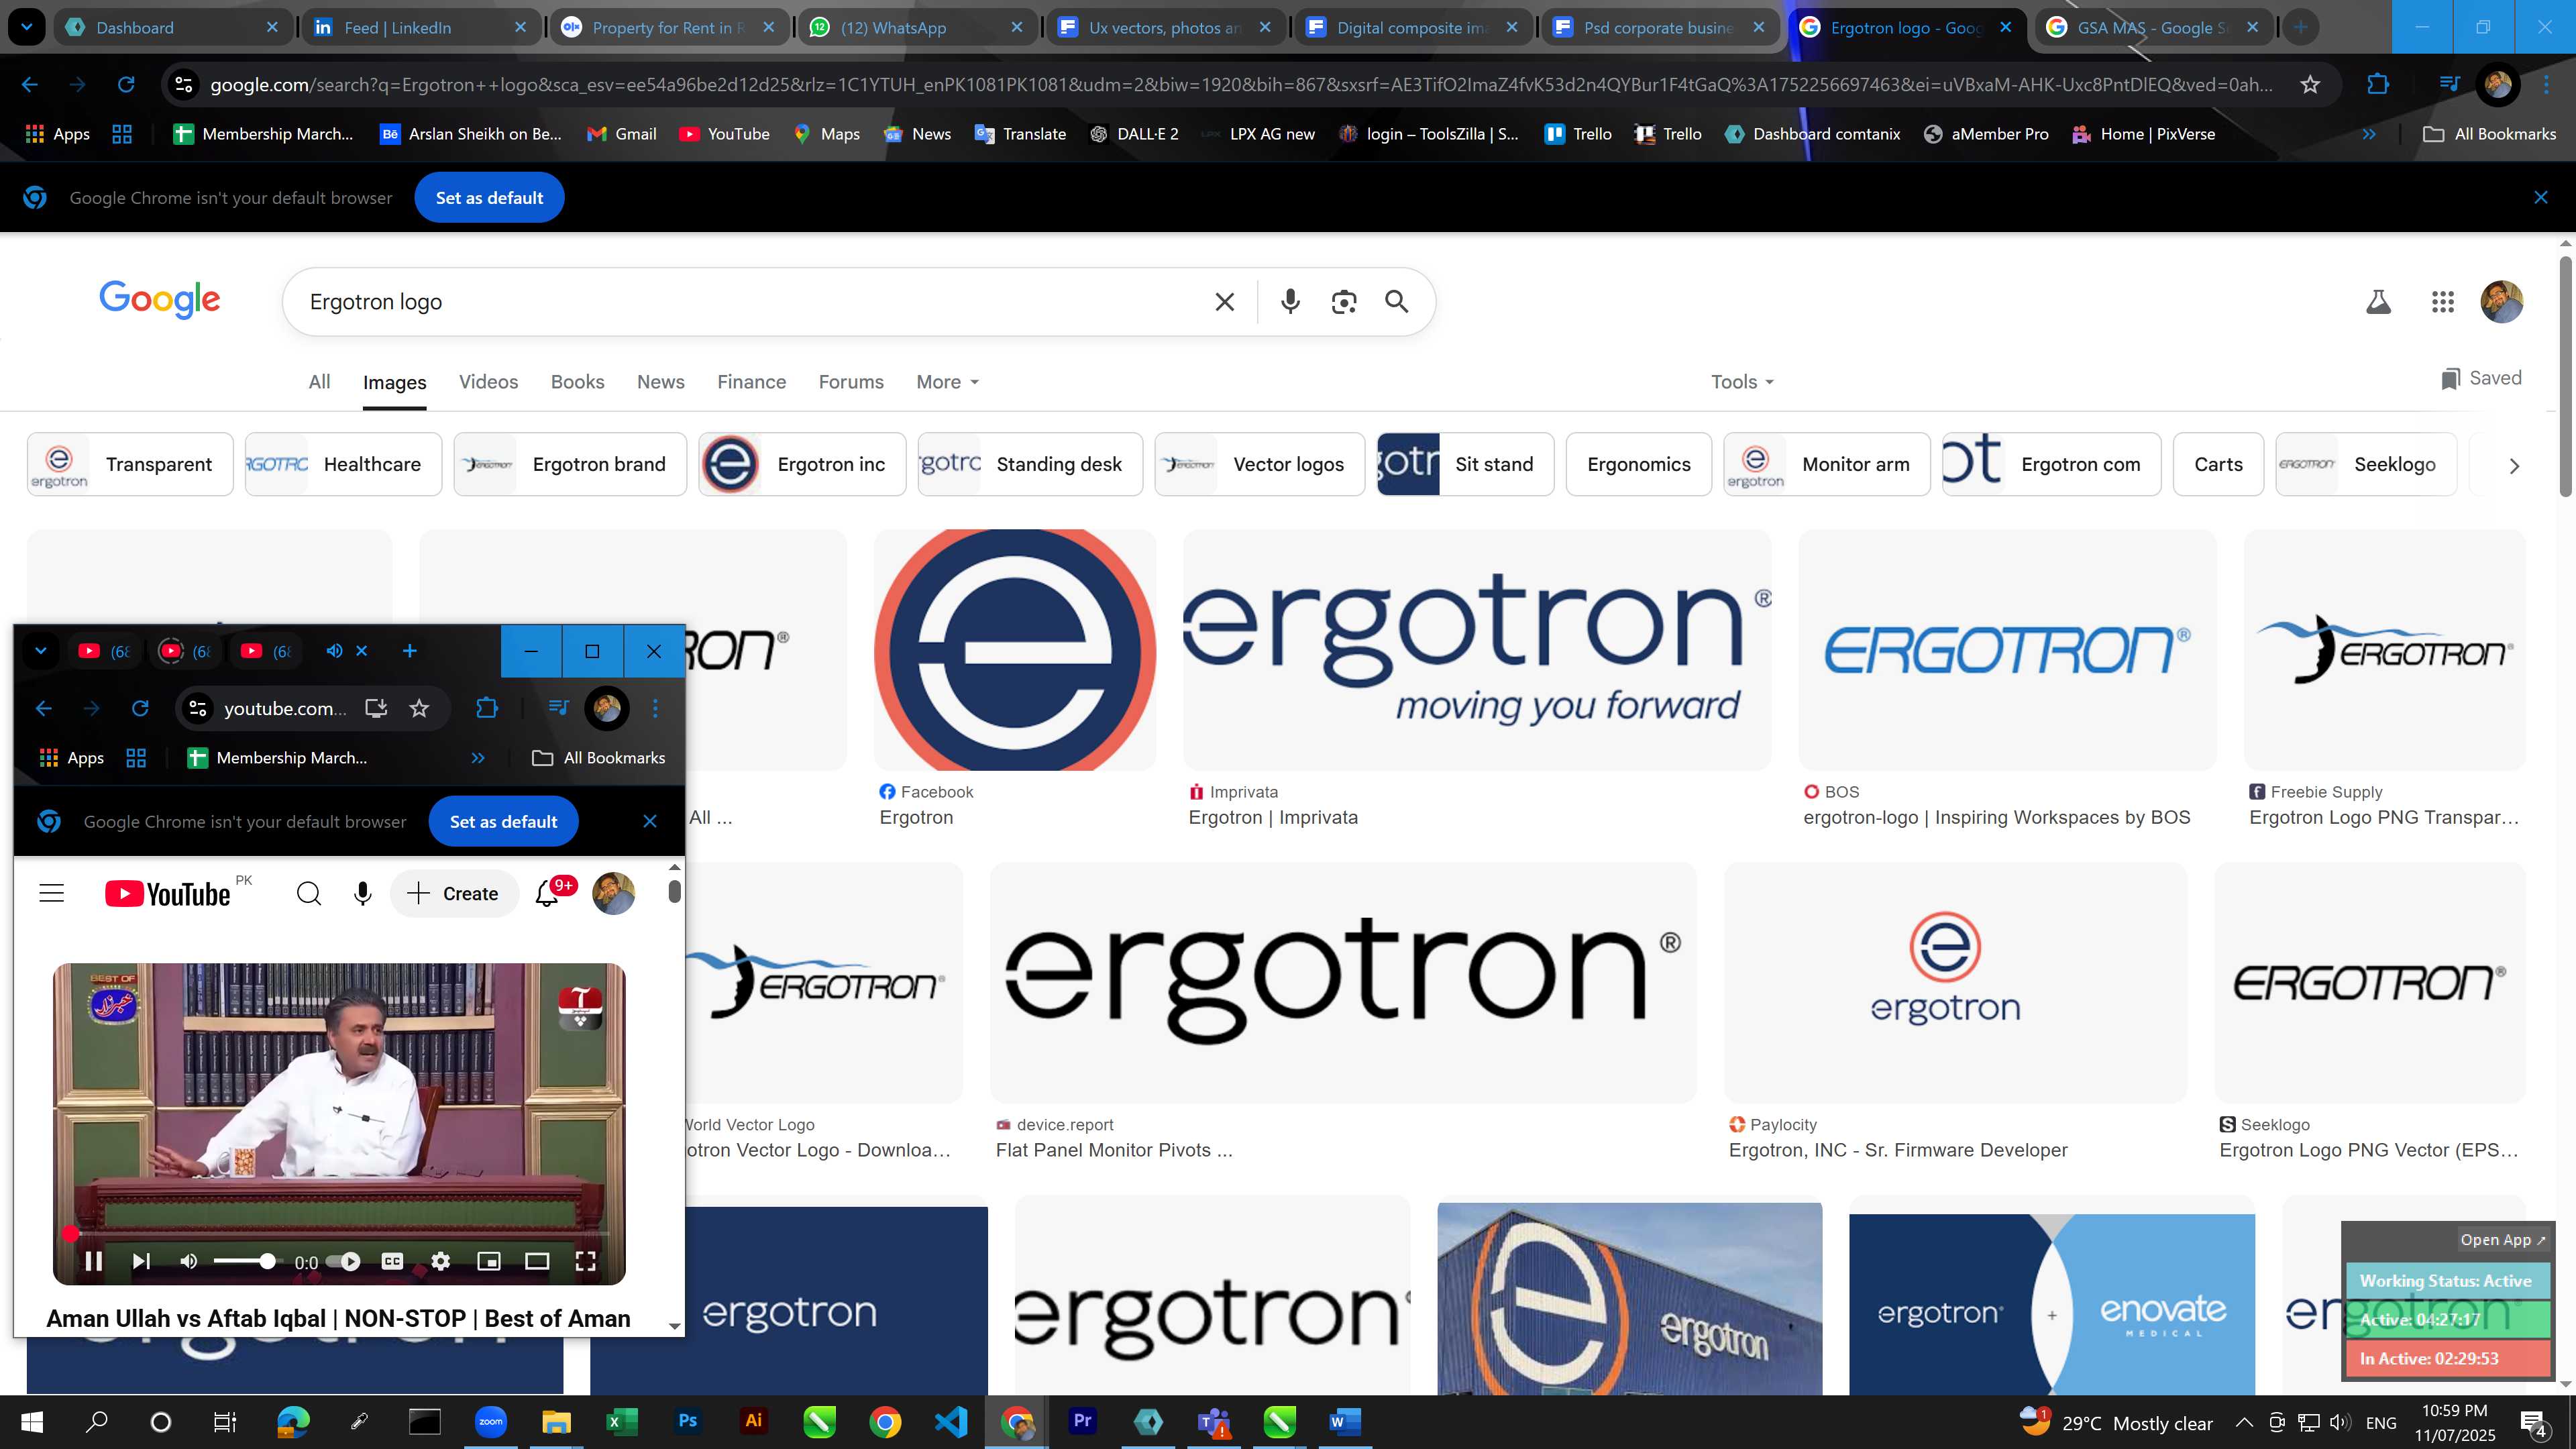
Task: Expand hidden bookmarks chevron in the main window
Action: pyautogui.click(x=2369, y=134)
